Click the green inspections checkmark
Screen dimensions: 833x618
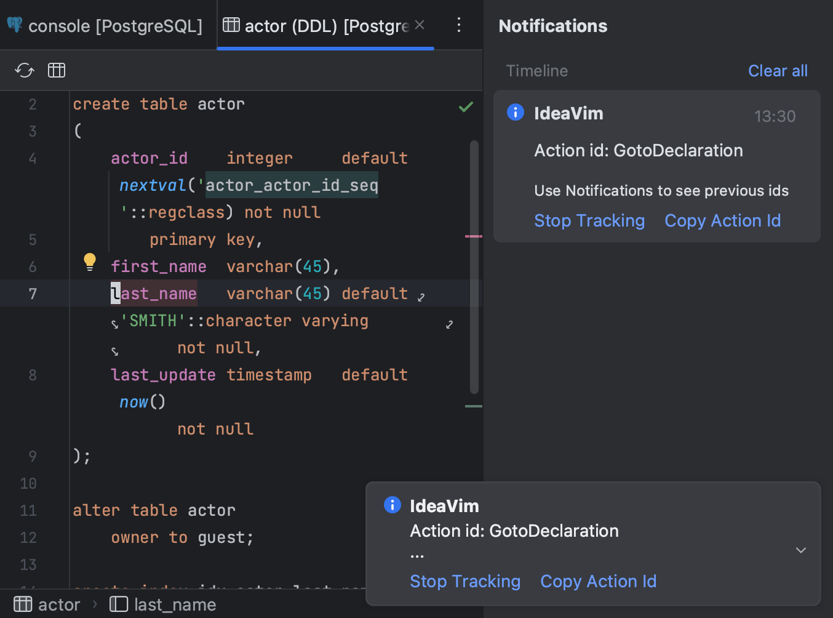[x=466, y=106]
